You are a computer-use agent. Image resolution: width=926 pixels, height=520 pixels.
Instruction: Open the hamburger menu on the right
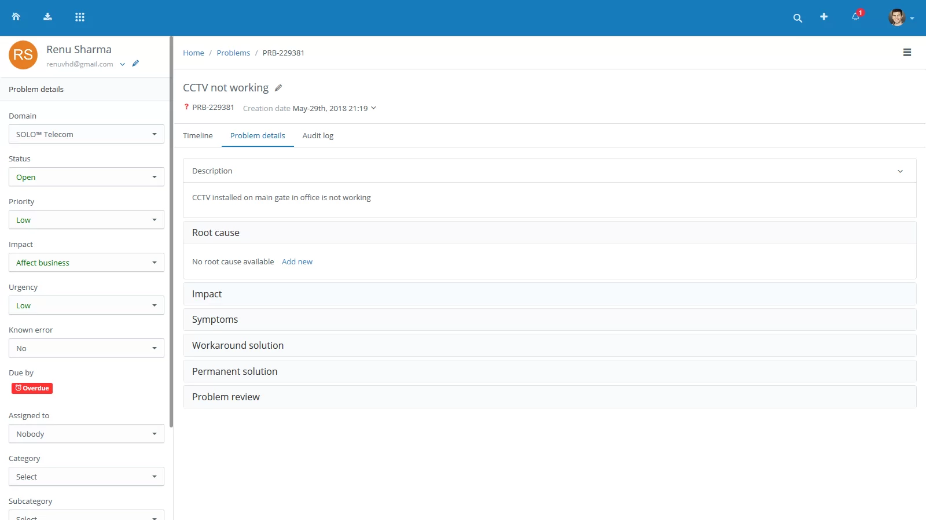(x=907, y=53)
